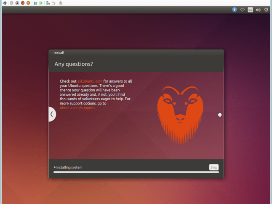This screenshot has height=204, width=272.
Task: Open the Ubuntu accessibility menu icon
Action: click(x=235, y=10)
